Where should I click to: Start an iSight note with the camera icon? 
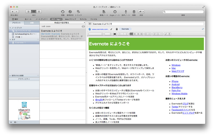pos(115,12)
